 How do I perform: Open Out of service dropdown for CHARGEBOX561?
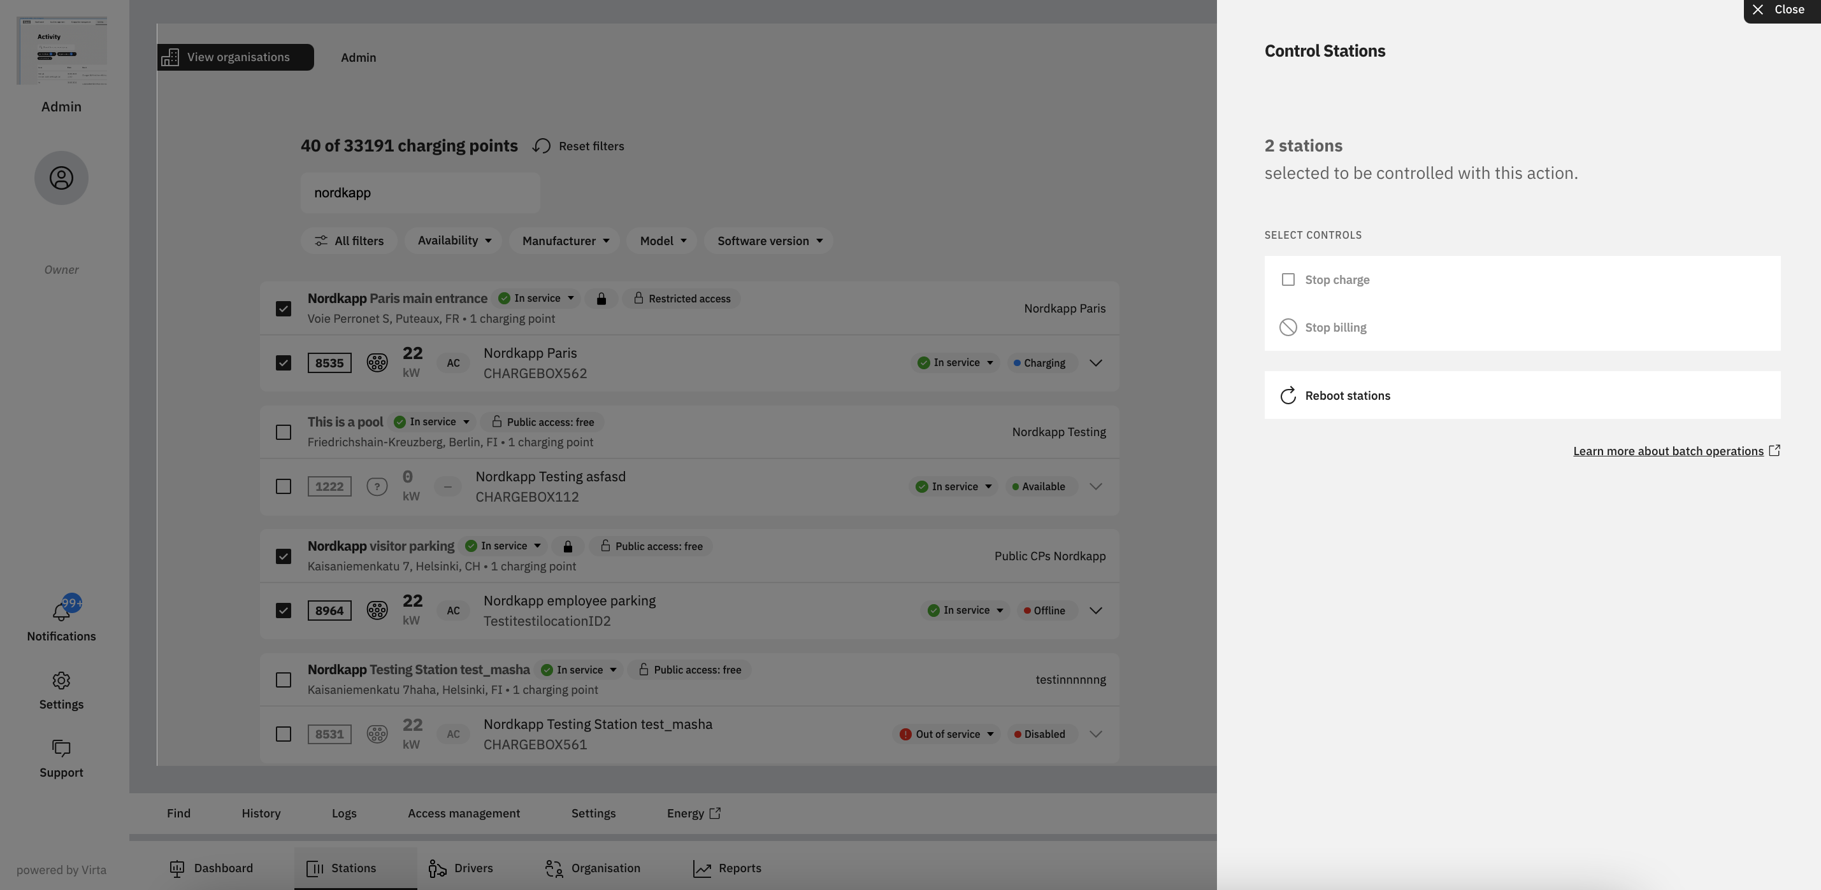pos(947,734)
